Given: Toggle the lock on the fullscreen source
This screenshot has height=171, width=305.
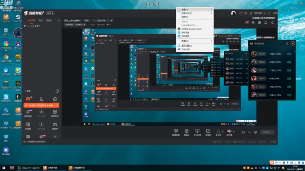Looking at the screenshot, I should [28, 26].
